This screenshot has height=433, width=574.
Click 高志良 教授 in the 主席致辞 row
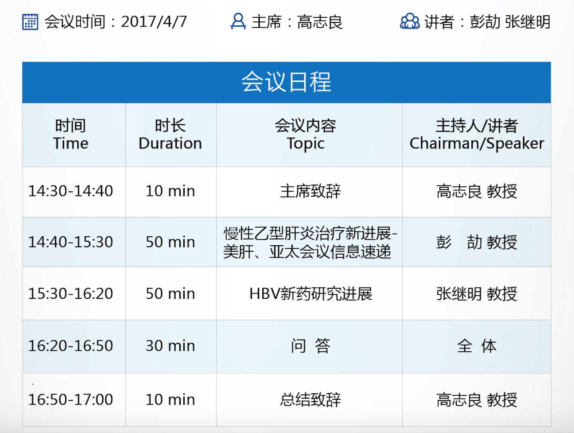pos(476,192)
